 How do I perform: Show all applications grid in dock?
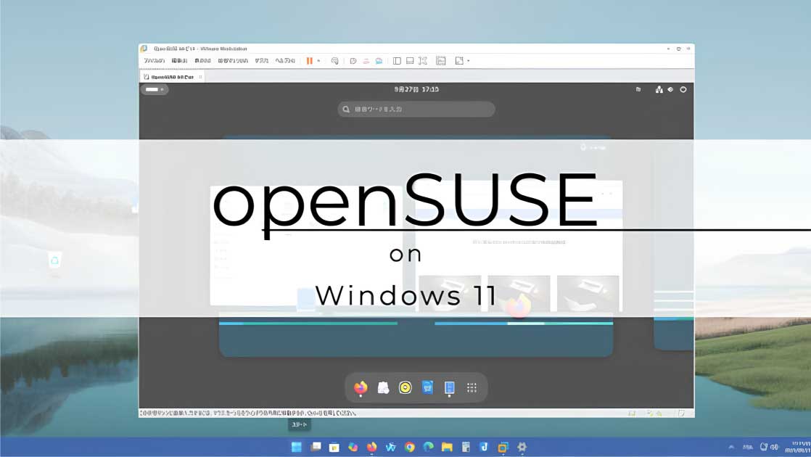click(472, 387)
